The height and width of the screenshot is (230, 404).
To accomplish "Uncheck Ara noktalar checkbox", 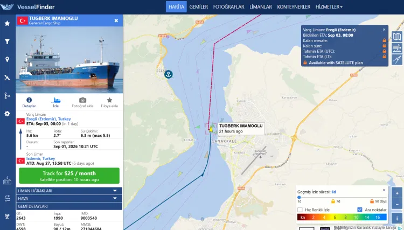I will 360,210.
